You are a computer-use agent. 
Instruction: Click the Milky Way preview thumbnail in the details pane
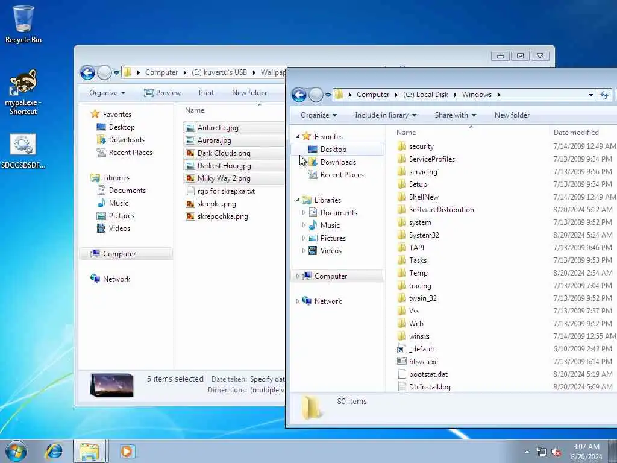[112, 385]
